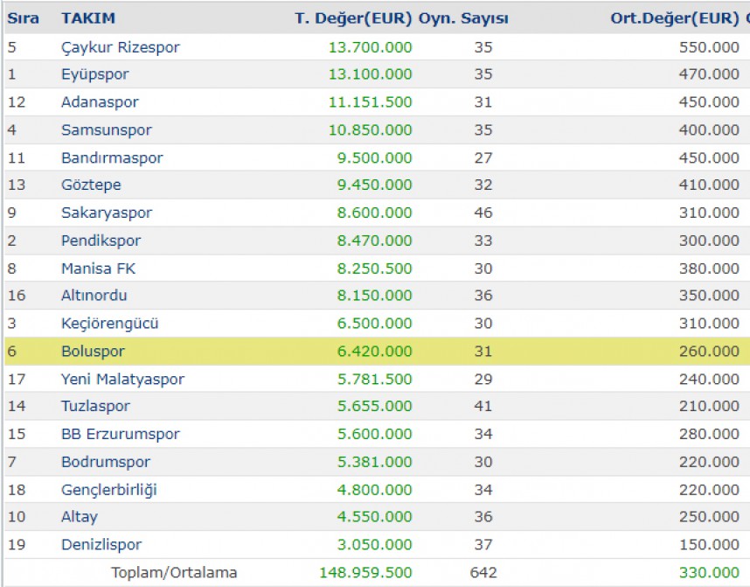The image size is (750, 587).
Task: Open the Çaykur Rizespor team link
Action: (121, 47)
